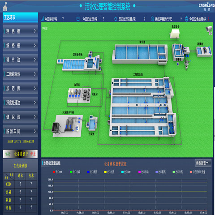The image size is (215, 215).
Task: Open the 参数报表 report button
Action: (x=203, y=163)
